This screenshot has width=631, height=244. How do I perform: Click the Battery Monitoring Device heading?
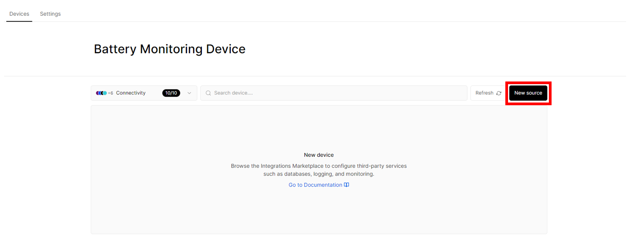pyautogui.click(x=170, y=49)
